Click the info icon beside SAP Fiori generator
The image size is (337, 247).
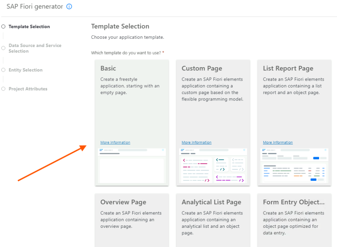point(69,7)
